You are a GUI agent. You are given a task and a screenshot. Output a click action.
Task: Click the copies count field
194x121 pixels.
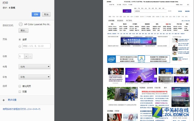click(21, 56)
